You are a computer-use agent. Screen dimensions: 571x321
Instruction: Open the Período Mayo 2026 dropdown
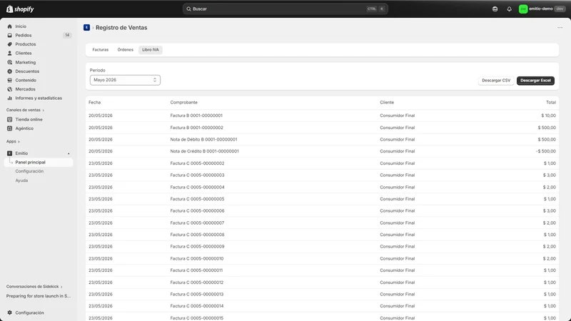[x=125, y=80]
